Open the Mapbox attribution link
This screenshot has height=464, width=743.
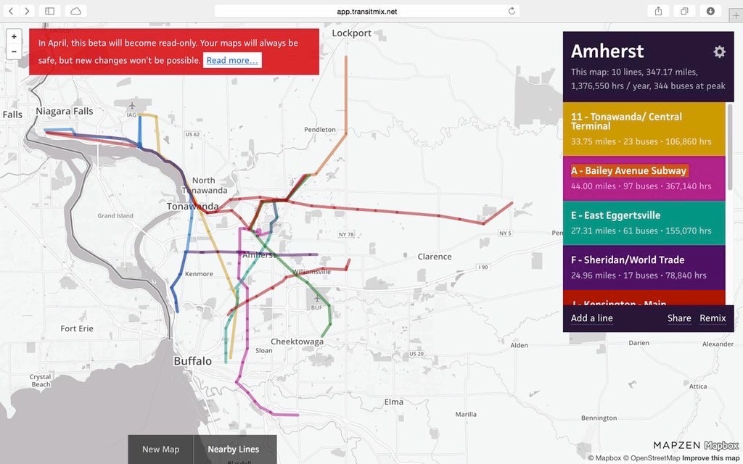pyautogui.click(x=604, y=458)
